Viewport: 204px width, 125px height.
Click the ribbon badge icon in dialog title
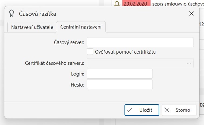pos(12,14)
